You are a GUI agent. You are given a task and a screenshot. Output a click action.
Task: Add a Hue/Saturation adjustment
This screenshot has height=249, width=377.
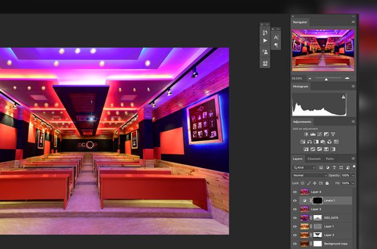[x=303, y=142]
